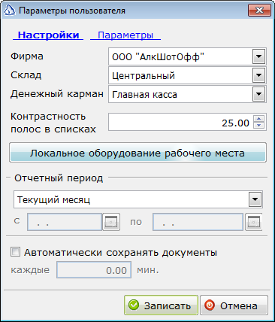Switch to the Настройки tab
Image resolution: width=275 pixels, height=322 pixels.
(x=48, y=35)
